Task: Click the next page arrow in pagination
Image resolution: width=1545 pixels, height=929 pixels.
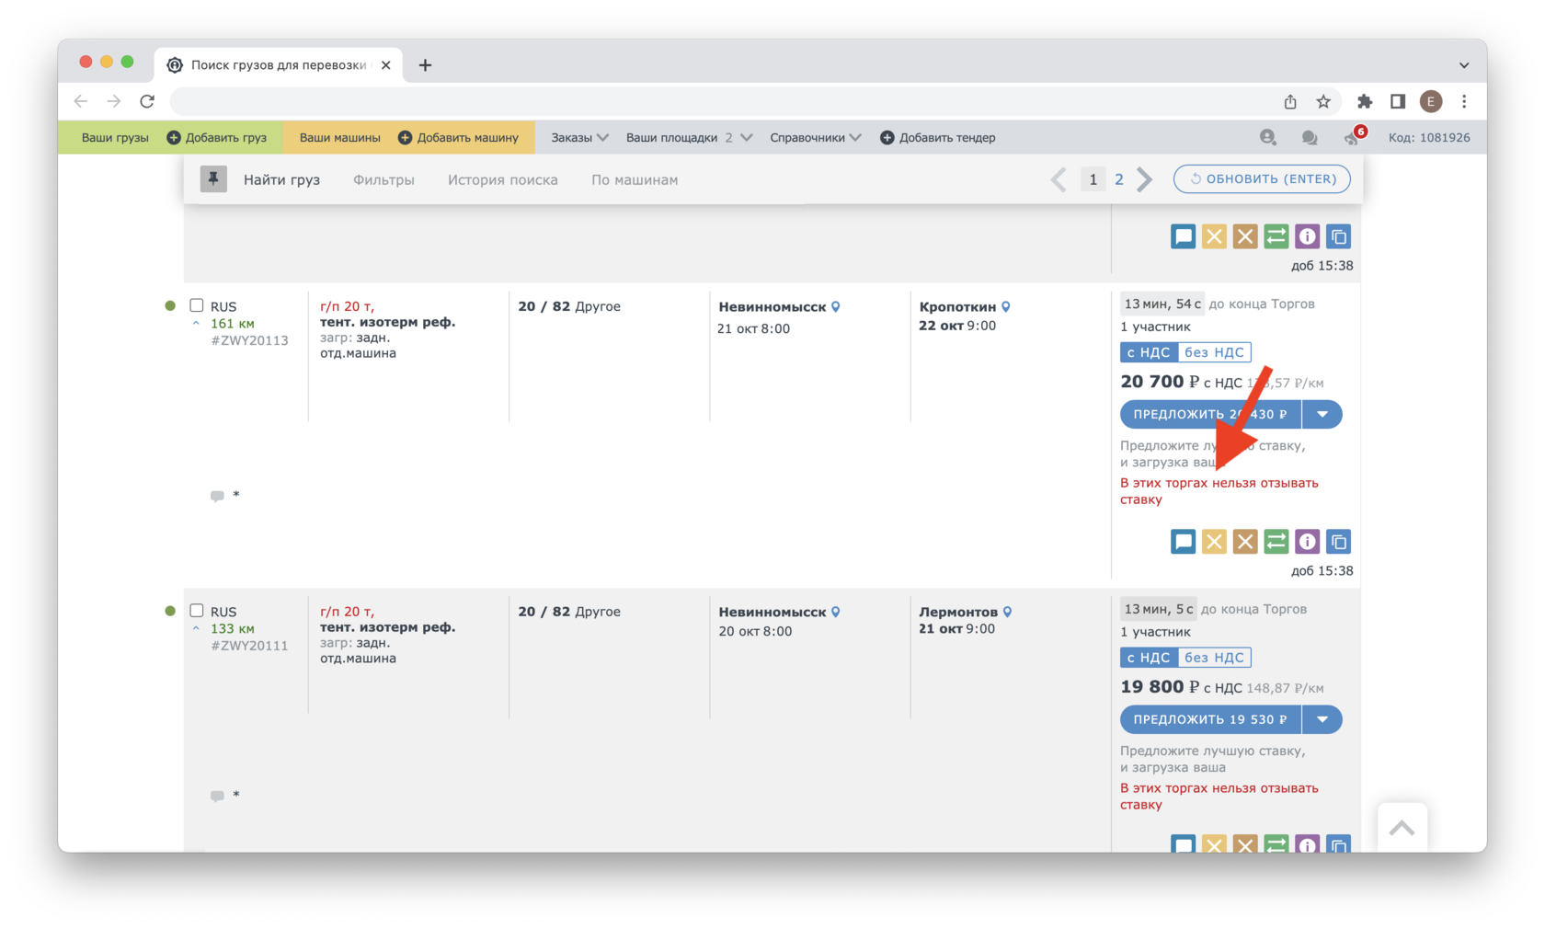Action: tap(1145, 179)
